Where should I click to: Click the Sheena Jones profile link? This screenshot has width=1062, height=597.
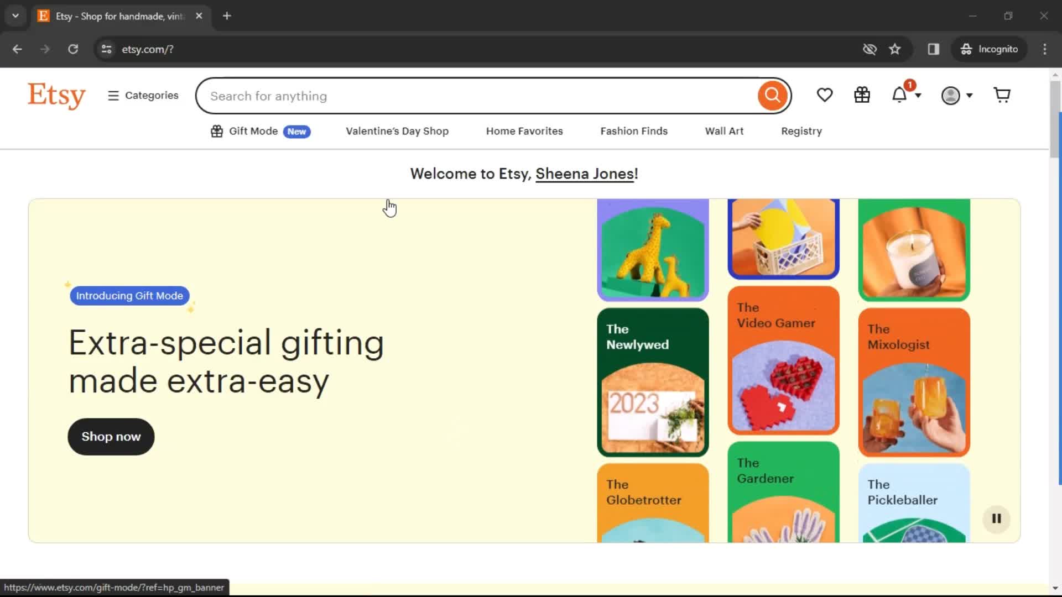tap(584, 174)
